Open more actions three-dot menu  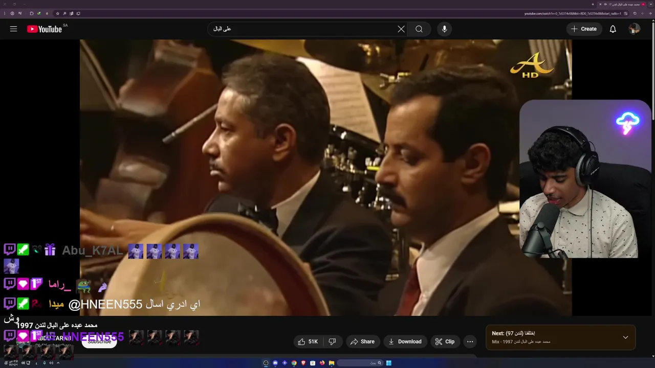[470, 341]
